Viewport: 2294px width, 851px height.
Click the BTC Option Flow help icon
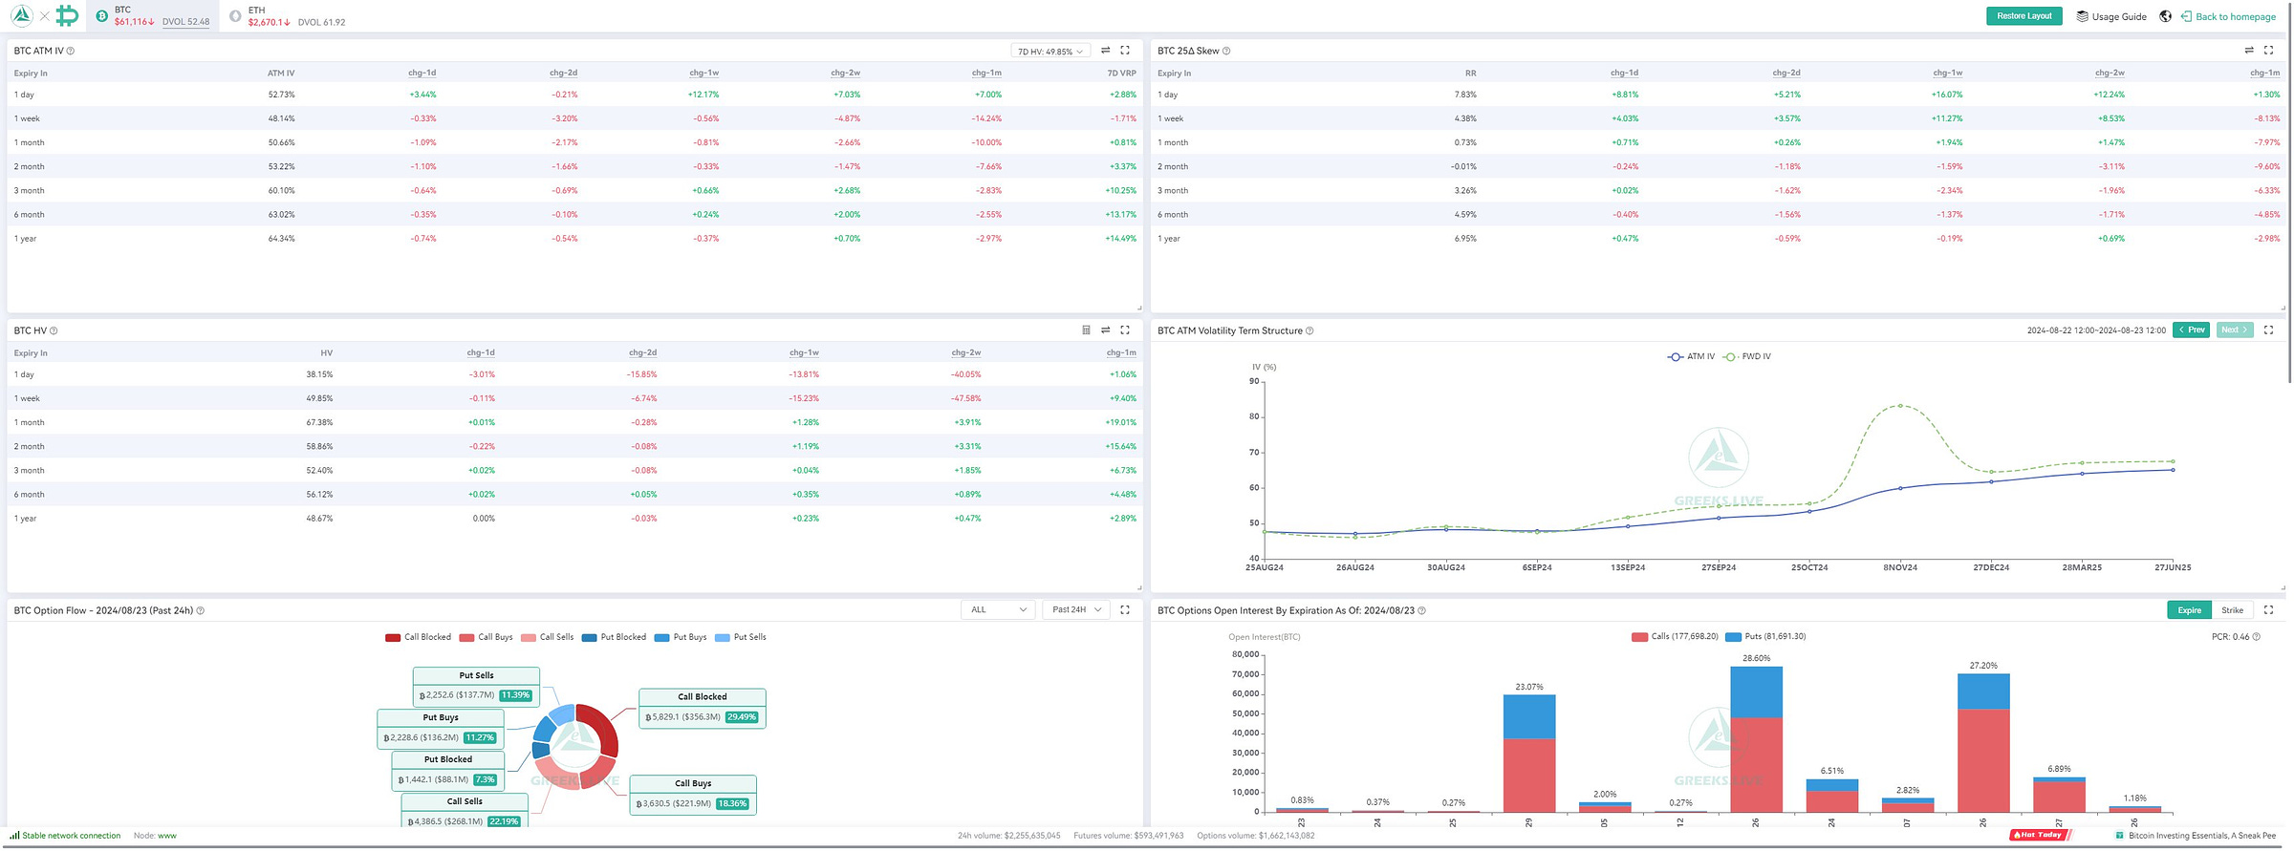pyautogui.click(x=200, y=610)
